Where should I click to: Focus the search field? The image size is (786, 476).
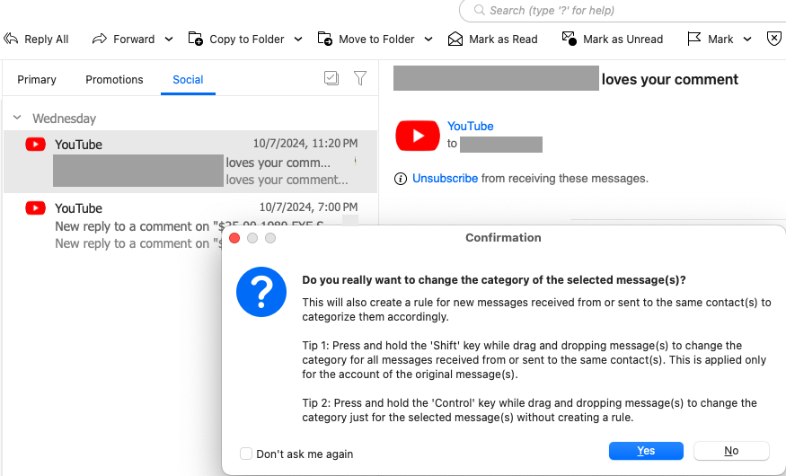coord(623,11)
